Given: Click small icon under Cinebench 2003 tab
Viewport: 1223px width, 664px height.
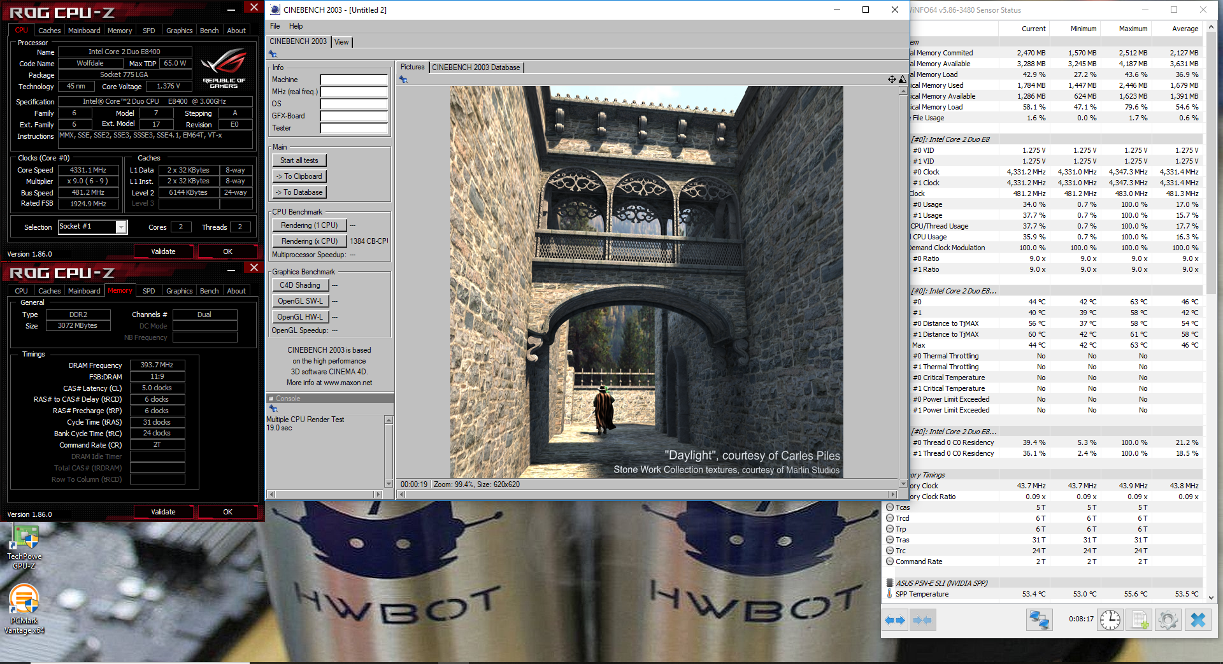Looking at the screenshot, I should tap(273, 54).
